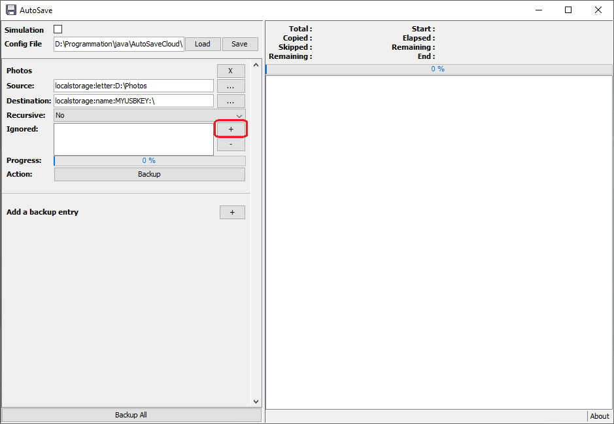Open the About link

pyautogui.click(x=599, y=416)
